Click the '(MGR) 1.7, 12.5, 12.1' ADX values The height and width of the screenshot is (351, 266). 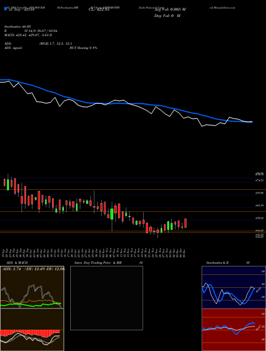[x=55, y=44]
